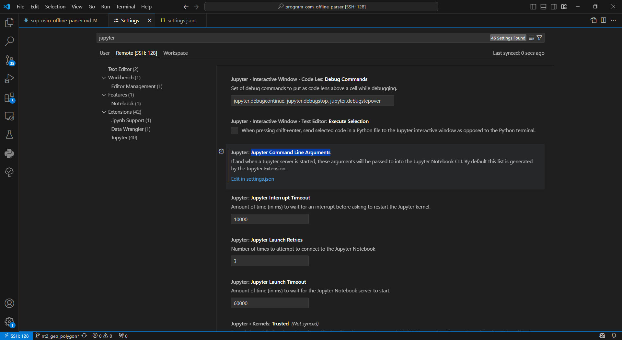
Task: Open the Terminal menu
Action: [x=125, y=7]
